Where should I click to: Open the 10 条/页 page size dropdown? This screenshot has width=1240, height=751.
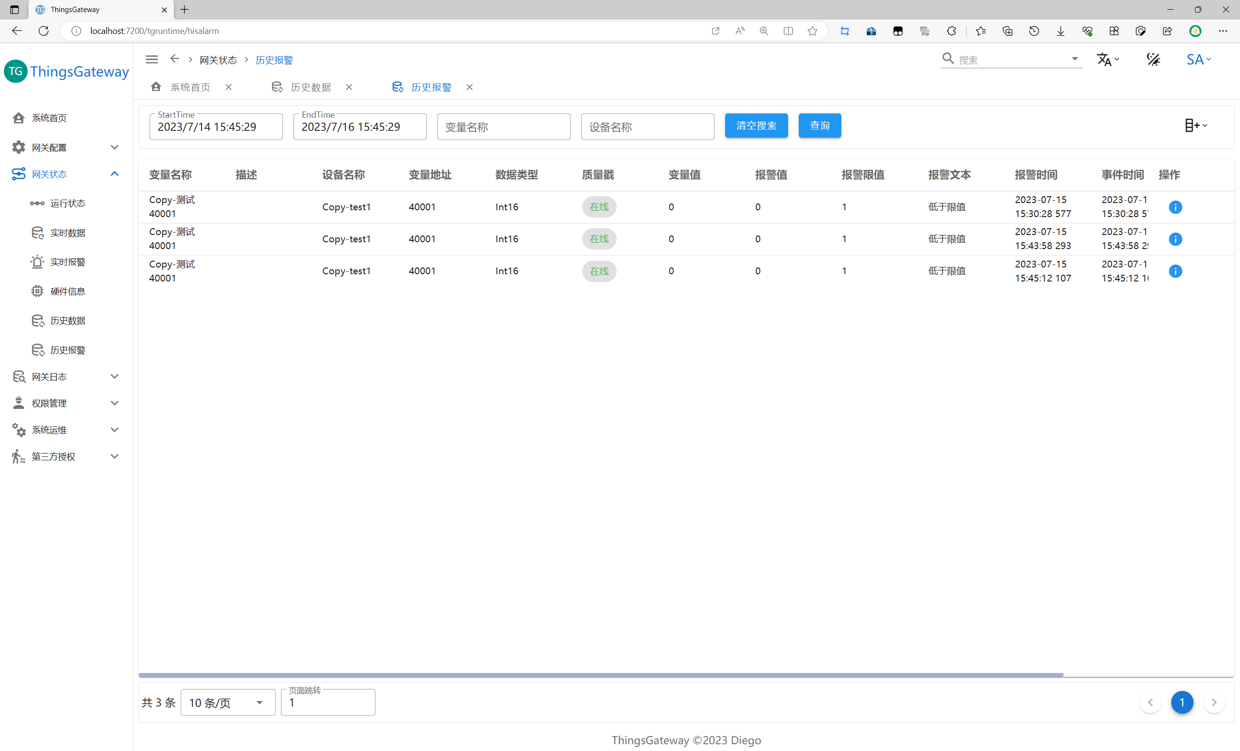tap(228, 702)
